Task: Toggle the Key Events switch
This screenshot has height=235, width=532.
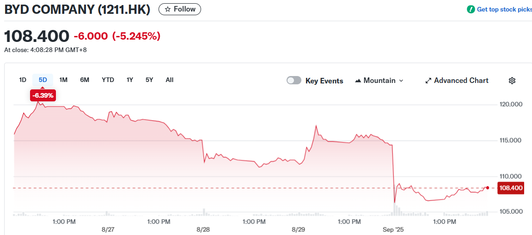Action: [x=294, y=81]
